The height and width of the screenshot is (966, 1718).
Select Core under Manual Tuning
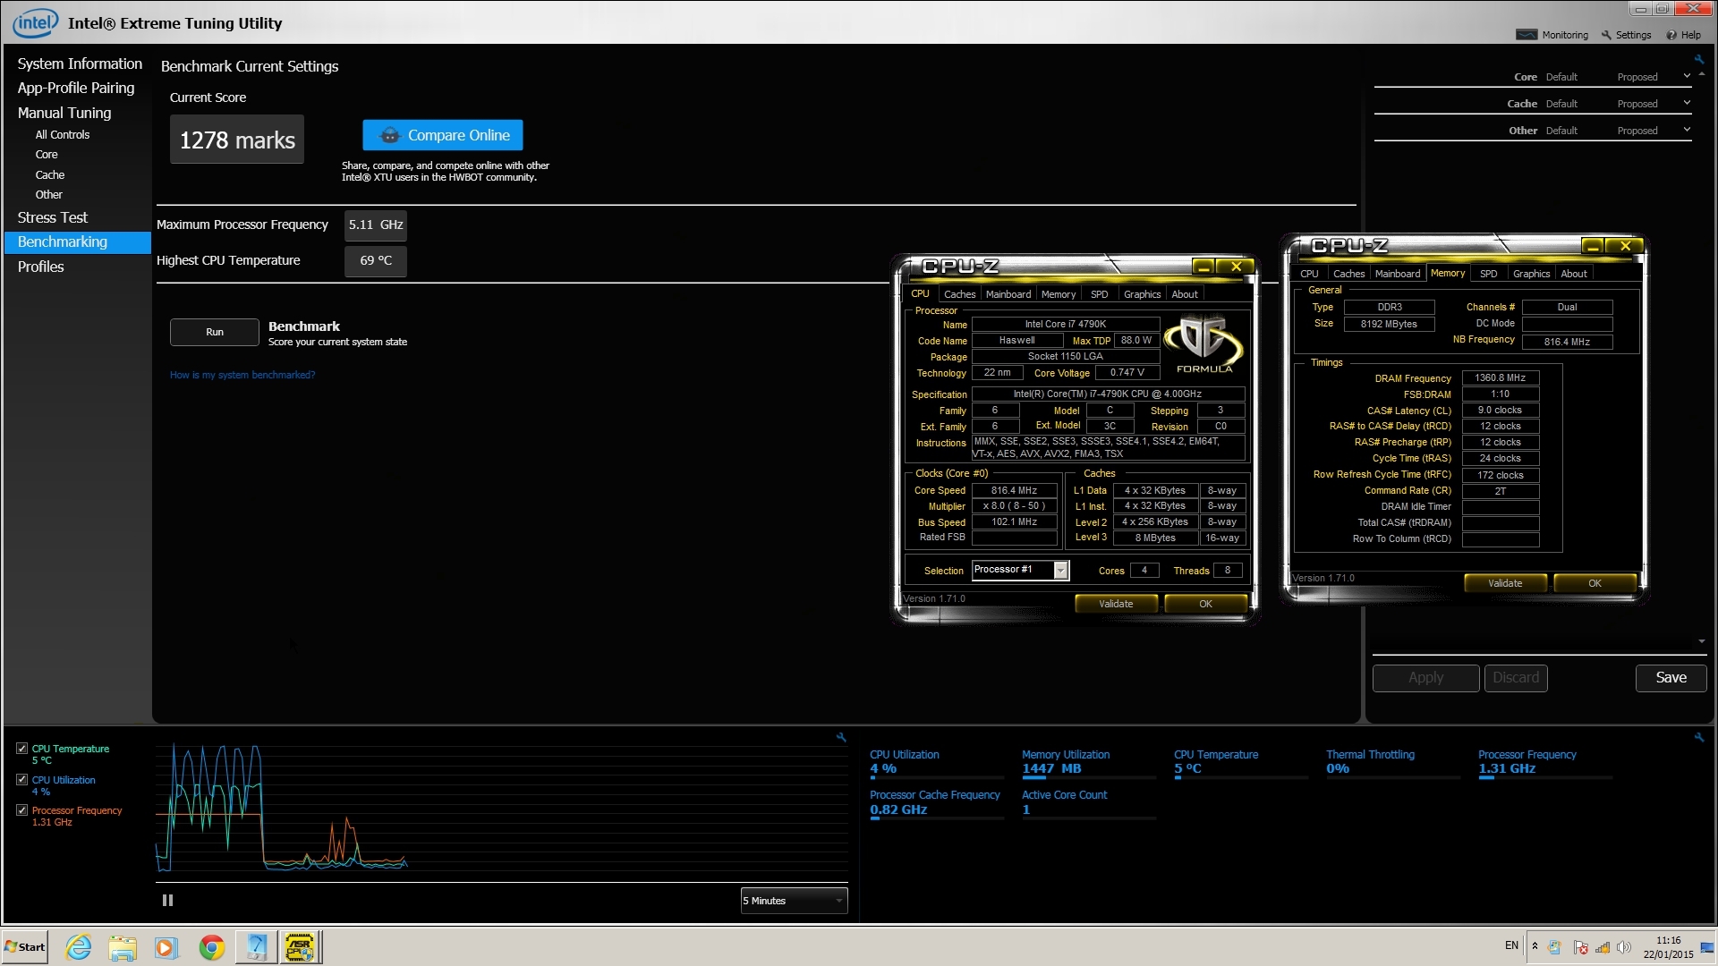tap(47, 155)
